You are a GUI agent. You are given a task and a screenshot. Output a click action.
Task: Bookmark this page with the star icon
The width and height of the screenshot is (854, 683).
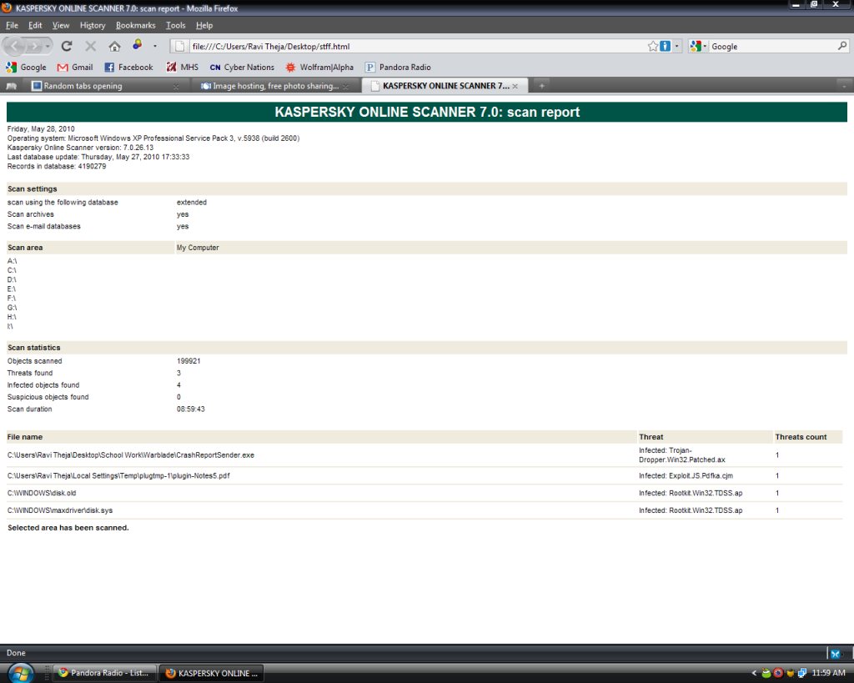[x=653, y=47]
